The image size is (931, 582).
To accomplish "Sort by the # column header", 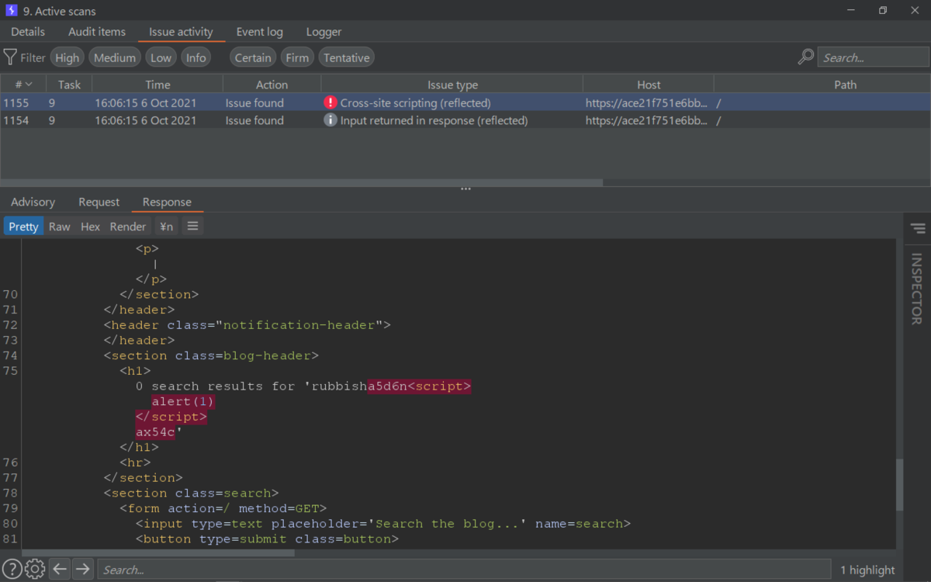I will (23, 85).
